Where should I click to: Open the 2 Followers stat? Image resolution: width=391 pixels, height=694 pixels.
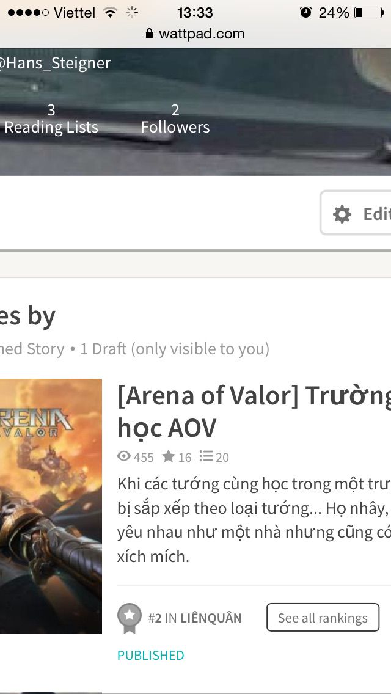175,119
